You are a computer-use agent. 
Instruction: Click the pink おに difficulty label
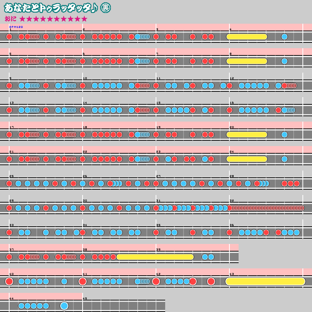pos(10,19)
